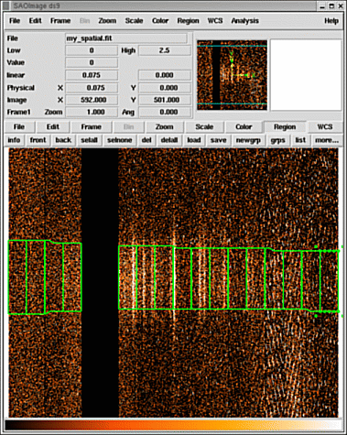Switch to the Color button bar tab
The height and width of the screenshot is (435, 347).
(244, 126)
